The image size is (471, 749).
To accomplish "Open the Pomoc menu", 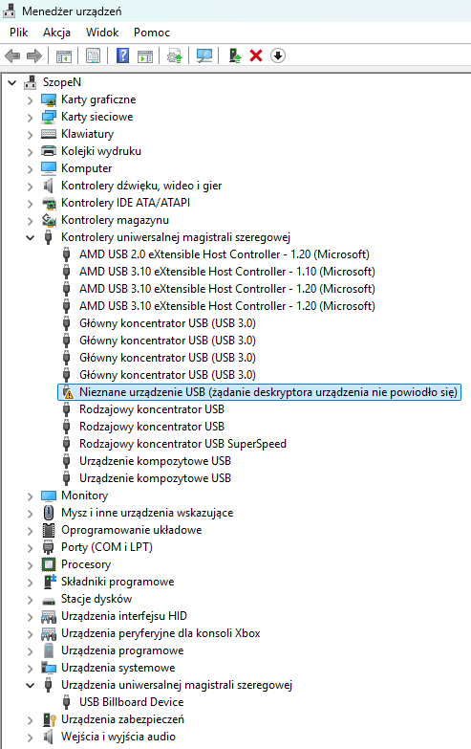I will pyautogui.click(x=152, y=33).
